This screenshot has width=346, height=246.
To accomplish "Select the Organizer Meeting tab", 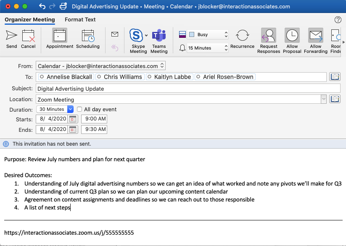I will tap(30, 20).
